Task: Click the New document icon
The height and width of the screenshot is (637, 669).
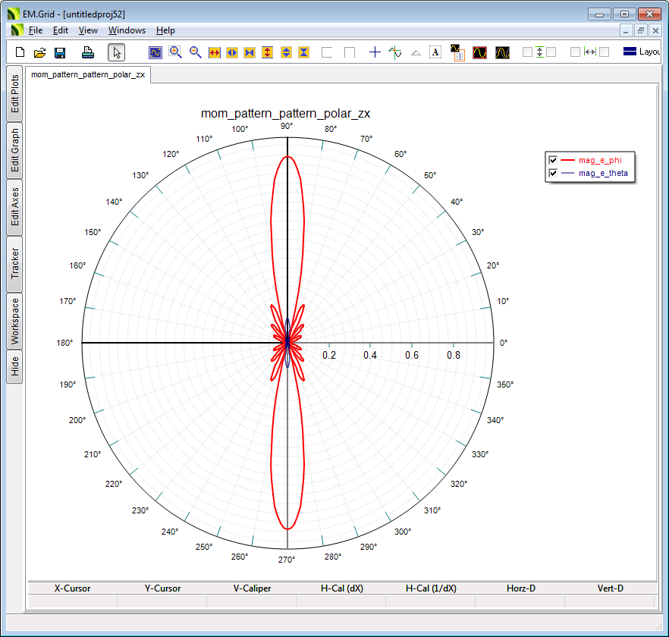Action: coord(20,52)
